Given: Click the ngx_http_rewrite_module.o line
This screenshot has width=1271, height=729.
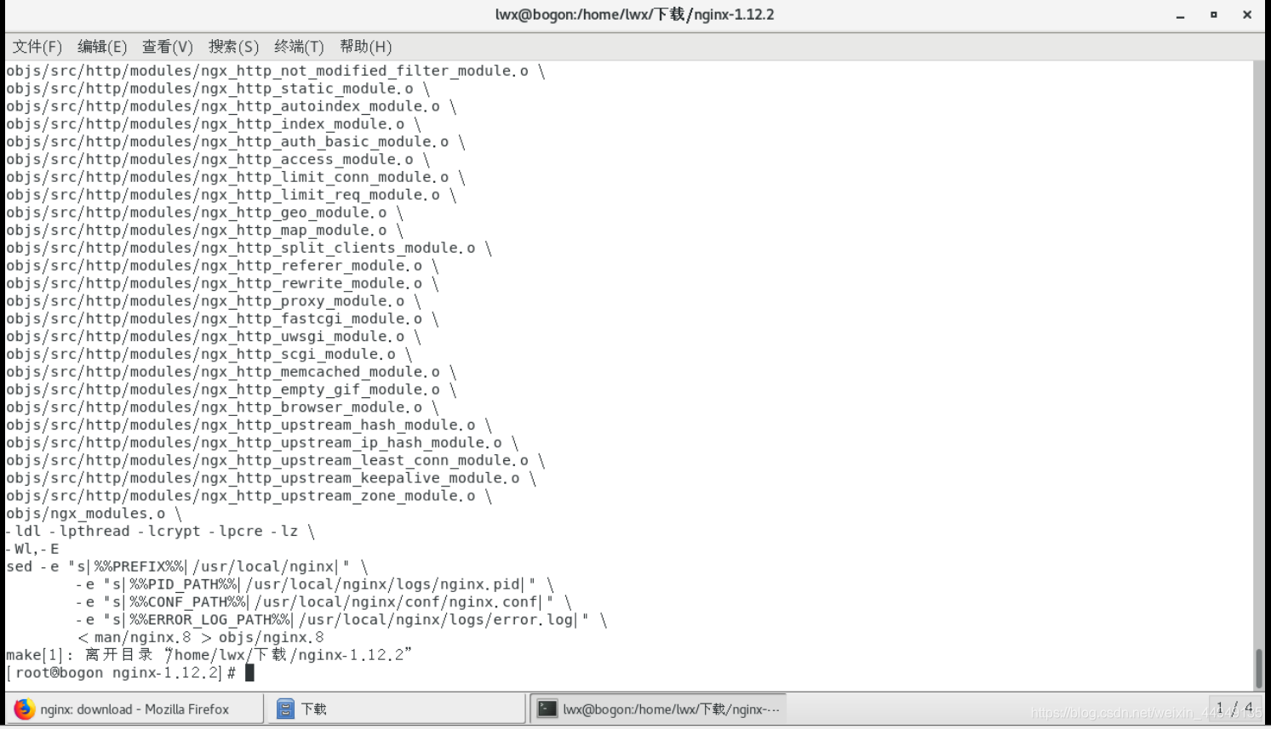Looking at the screenshot, I should pos(222,283).
